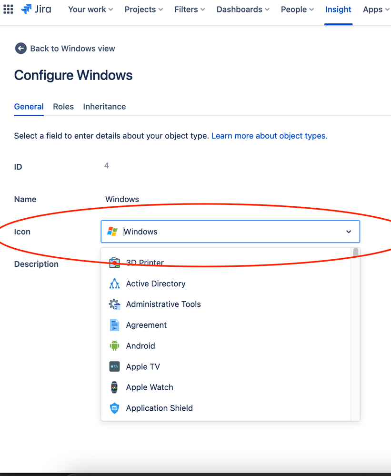Viewport: 391px width, 476px height.
Task: Open the Dashboards menu
Action: (243, 10)
